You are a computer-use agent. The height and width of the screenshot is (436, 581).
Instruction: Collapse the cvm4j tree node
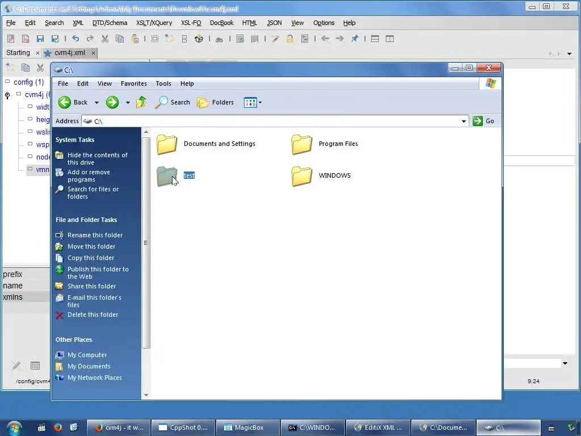coord(7,95)
